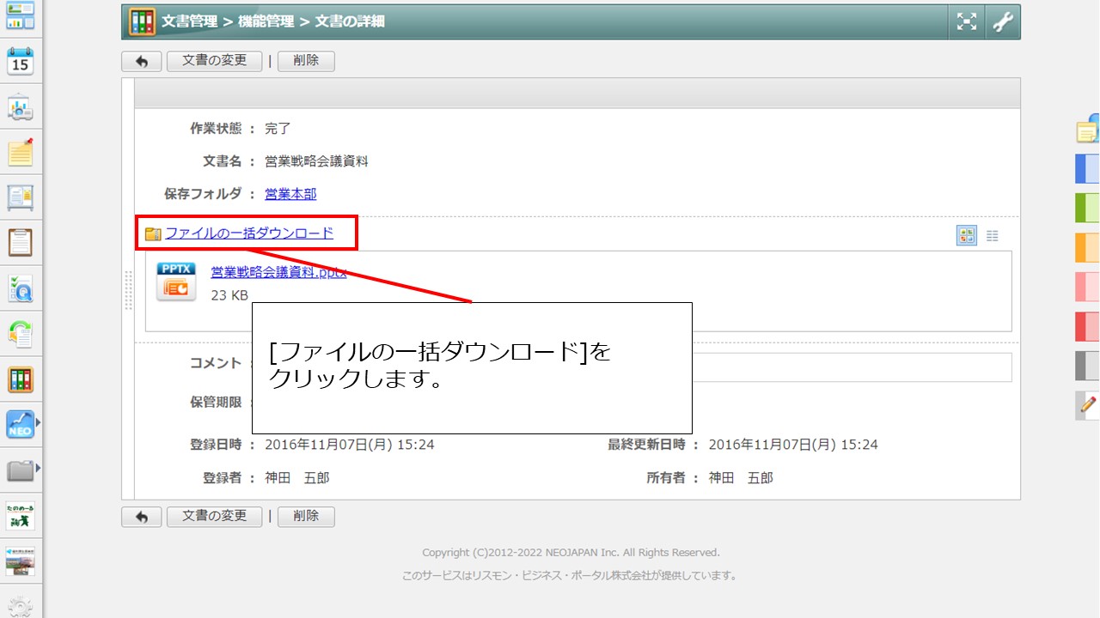
Task: Pick the red sticky note color swatch
Action: [1085, 324]
